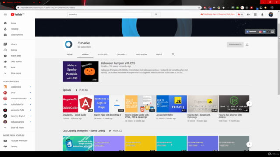Switch to ABOUT tab
This screenshot has width=280, height=157.
pos(159,55)
